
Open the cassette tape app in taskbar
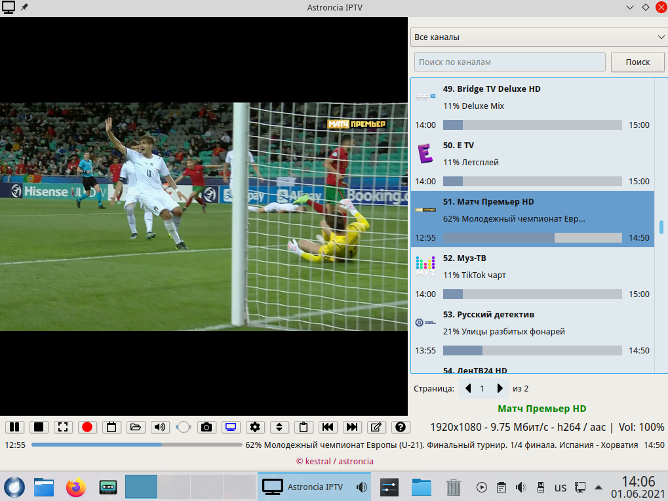tap(108, 487)
